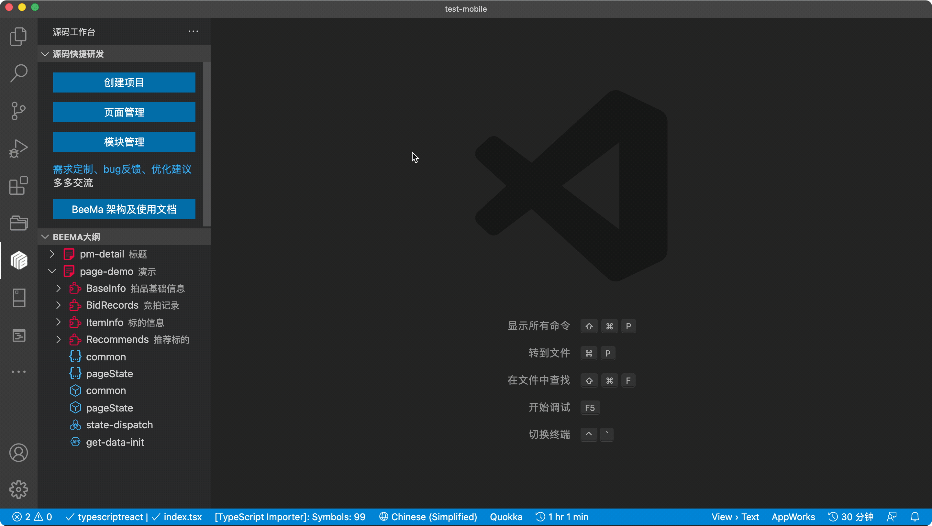
Task: Collapse the page-demo tree node
Action: coord(52,271)
